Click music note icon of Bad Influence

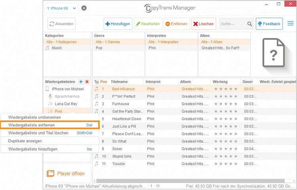[x=97, y=89]
